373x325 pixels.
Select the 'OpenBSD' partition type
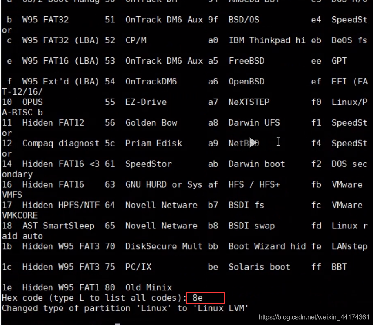tap(246, 82)
